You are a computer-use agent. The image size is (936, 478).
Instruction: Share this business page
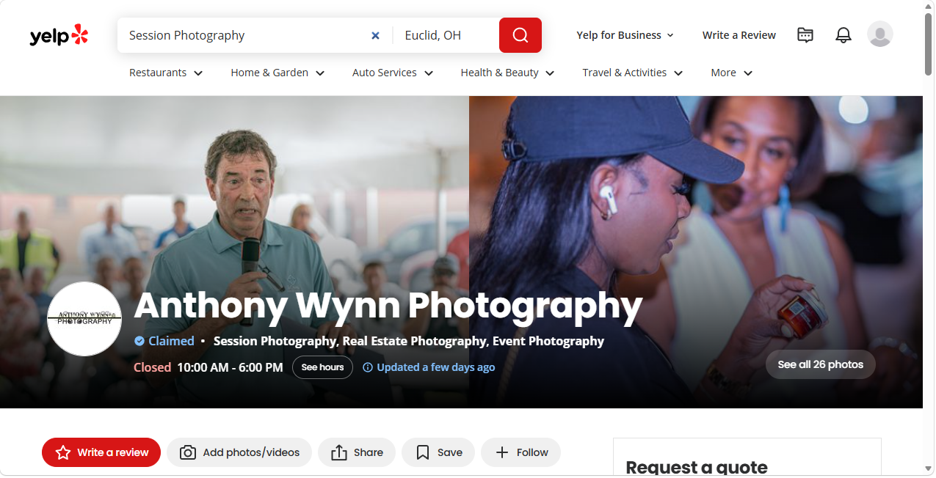[357, 452]
